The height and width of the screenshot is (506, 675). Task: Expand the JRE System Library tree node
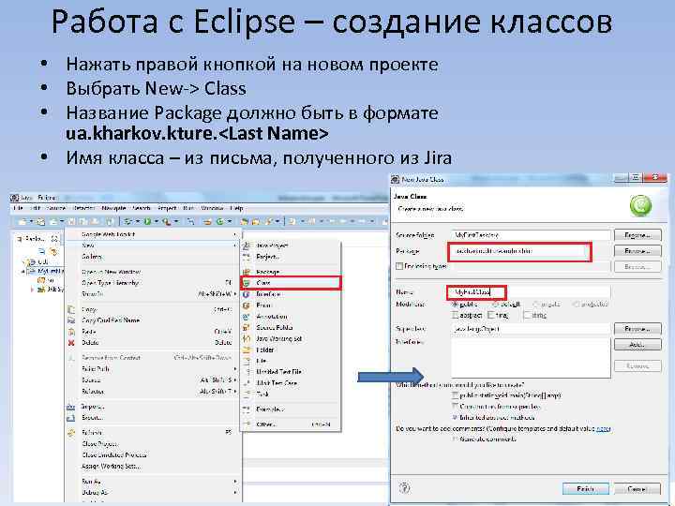(32, 290)
